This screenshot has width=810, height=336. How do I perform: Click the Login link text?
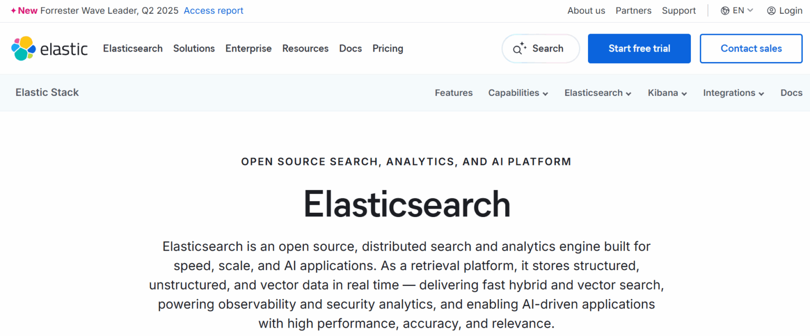[790, 11]
